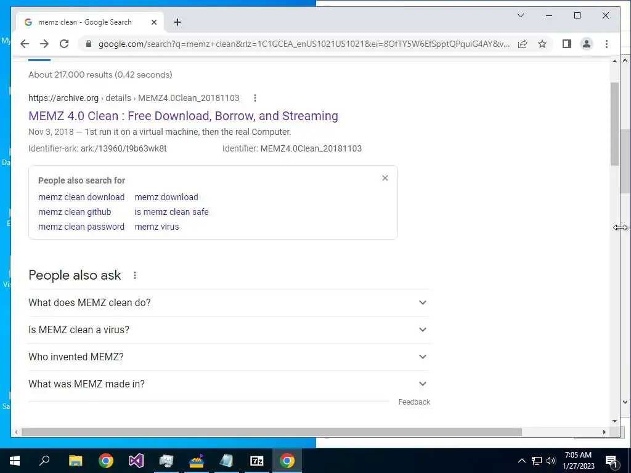The image size is (631, 473).
Task: Bookmark this tab with the star
Action: [542, 44]
